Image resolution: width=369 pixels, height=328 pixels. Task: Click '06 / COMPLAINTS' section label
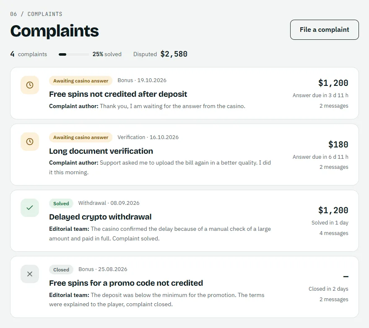point(36,14)
